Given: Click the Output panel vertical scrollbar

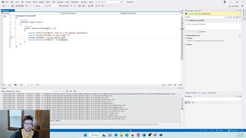Looking at the screenshot, I should [x=182, y=103].
